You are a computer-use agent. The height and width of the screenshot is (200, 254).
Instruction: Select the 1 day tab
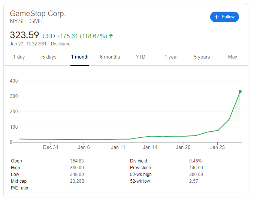click(x=19, y=57)
